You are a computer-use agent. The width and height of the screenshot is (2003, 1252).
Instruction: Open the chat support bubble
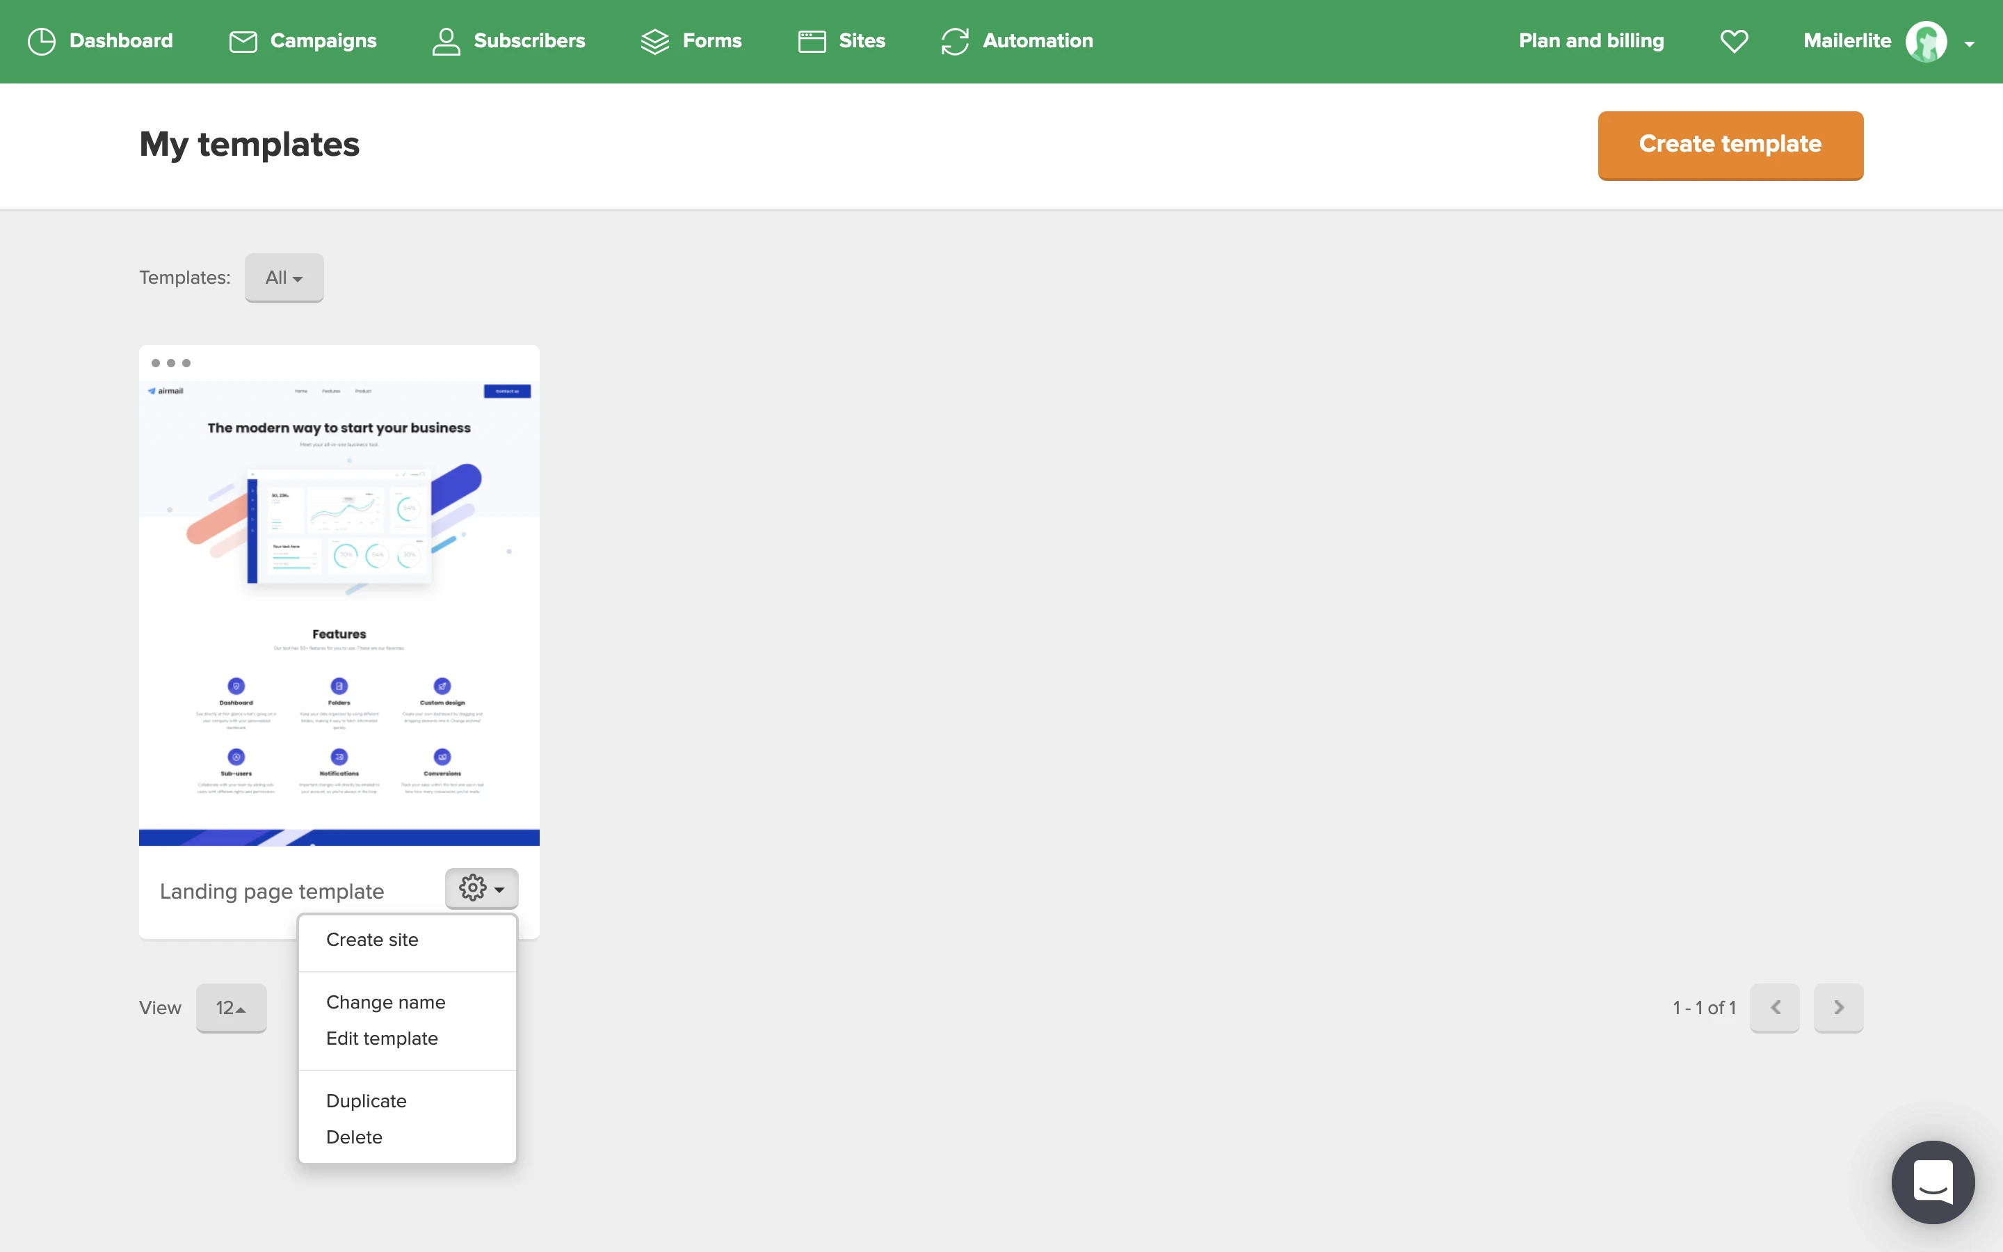1933,1182
